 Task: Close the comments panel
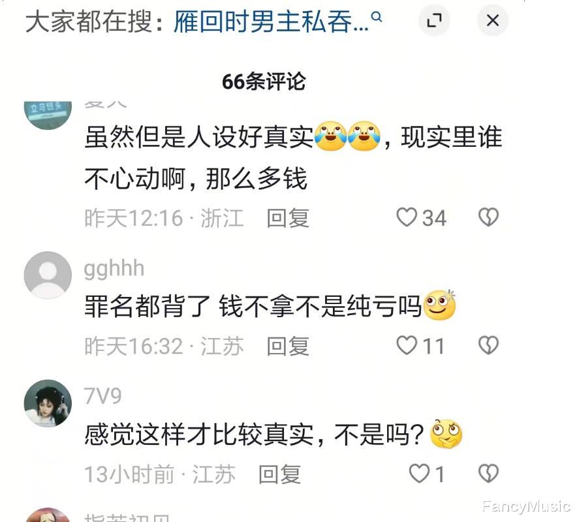[492, 20]
